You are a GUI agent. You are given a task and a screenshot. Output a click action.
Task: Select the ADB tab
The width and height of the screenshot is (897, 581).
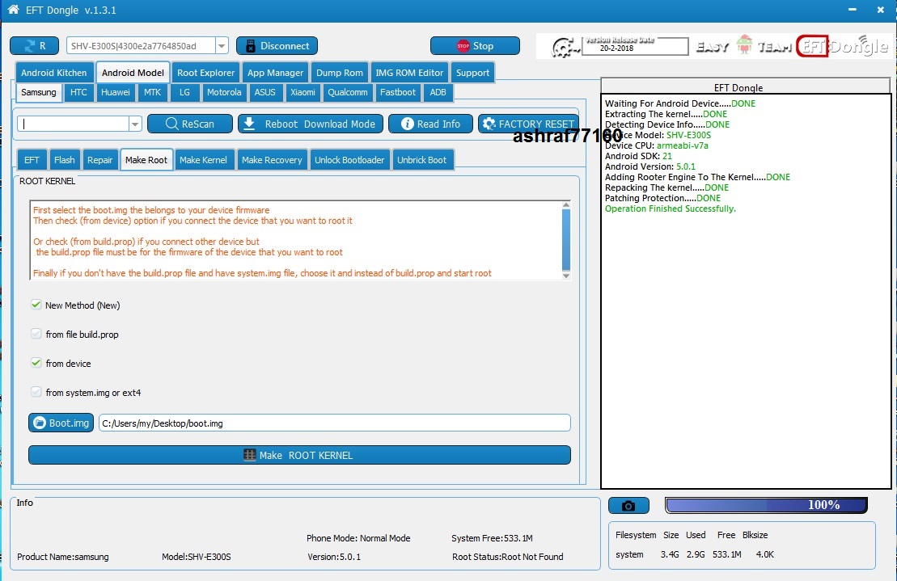(x=438, y=92)
